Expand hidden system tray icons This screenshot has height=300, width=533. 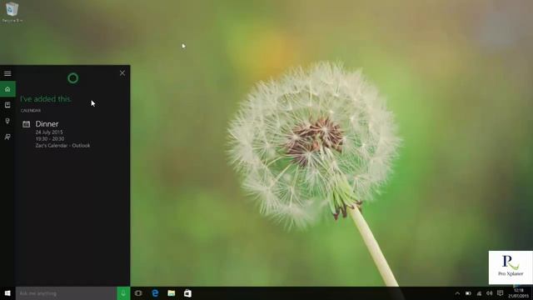(457, 293)
